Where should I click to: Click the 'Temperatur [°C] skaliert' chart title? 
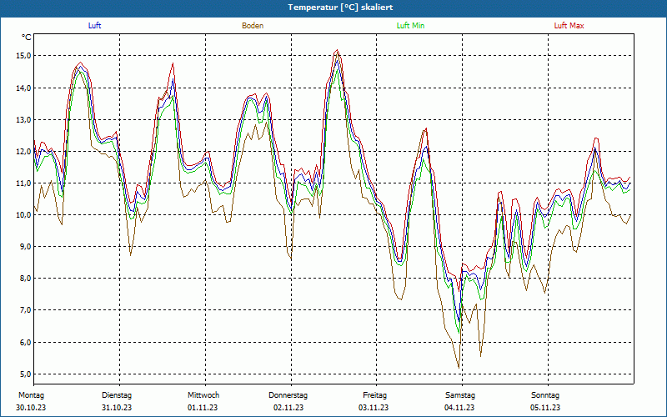(334, 7)
